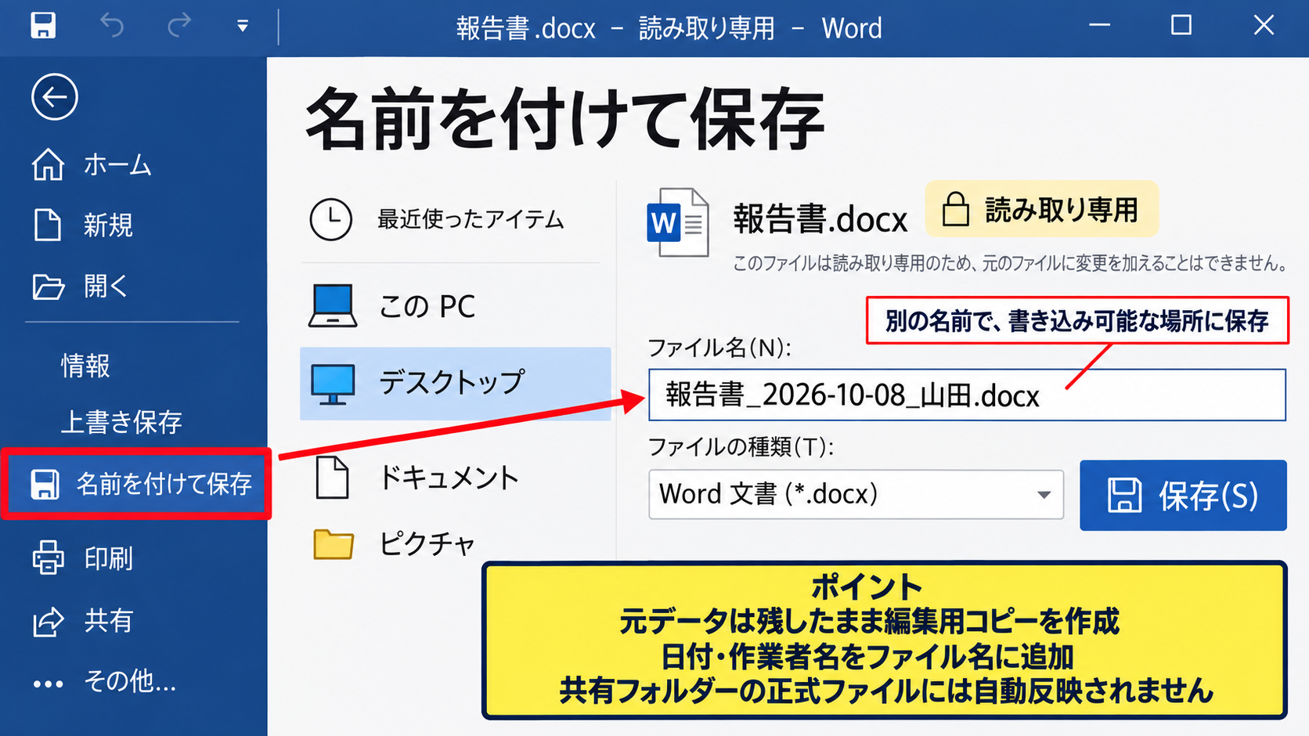This screenshot has width=1309, height=736.
Task: Expand the ファイルの種類 Word 文書 dropdown
Action: [x=856, y=494]
